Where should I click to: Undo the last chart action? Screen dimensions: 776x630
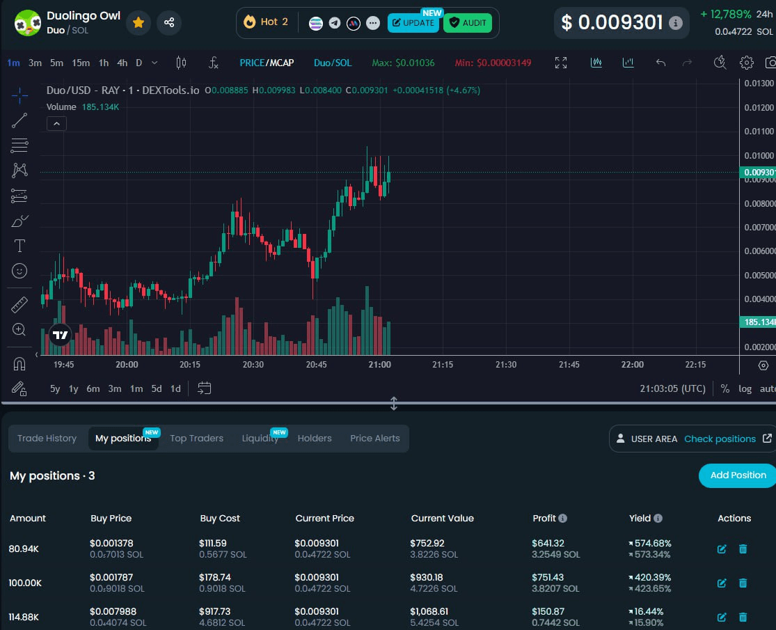[660, 63]
